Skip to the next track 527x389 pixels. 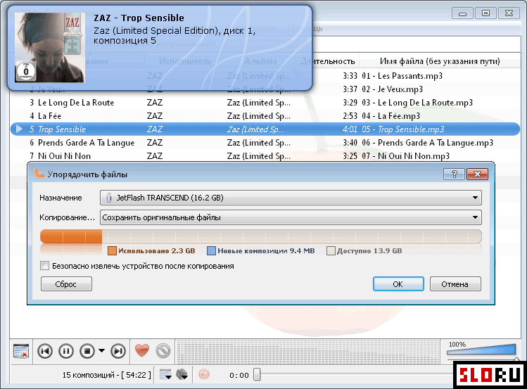pos(118,351)
